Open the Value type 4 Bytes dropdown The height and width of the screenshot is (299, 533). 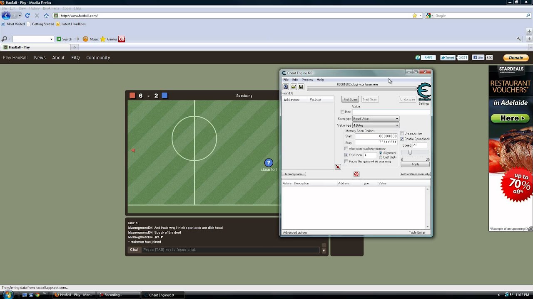tap(376, 125)
